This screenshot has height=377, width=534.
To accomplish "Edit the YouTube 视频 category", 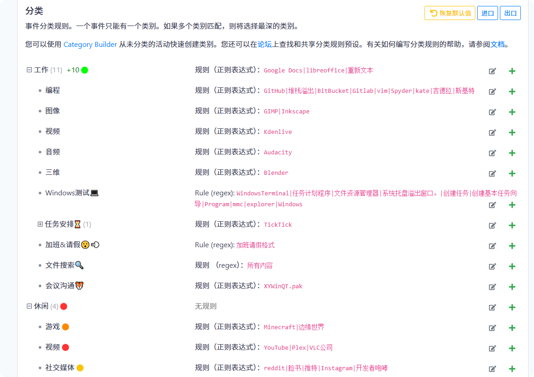I will pyautogui.click(x=493, y=348).
